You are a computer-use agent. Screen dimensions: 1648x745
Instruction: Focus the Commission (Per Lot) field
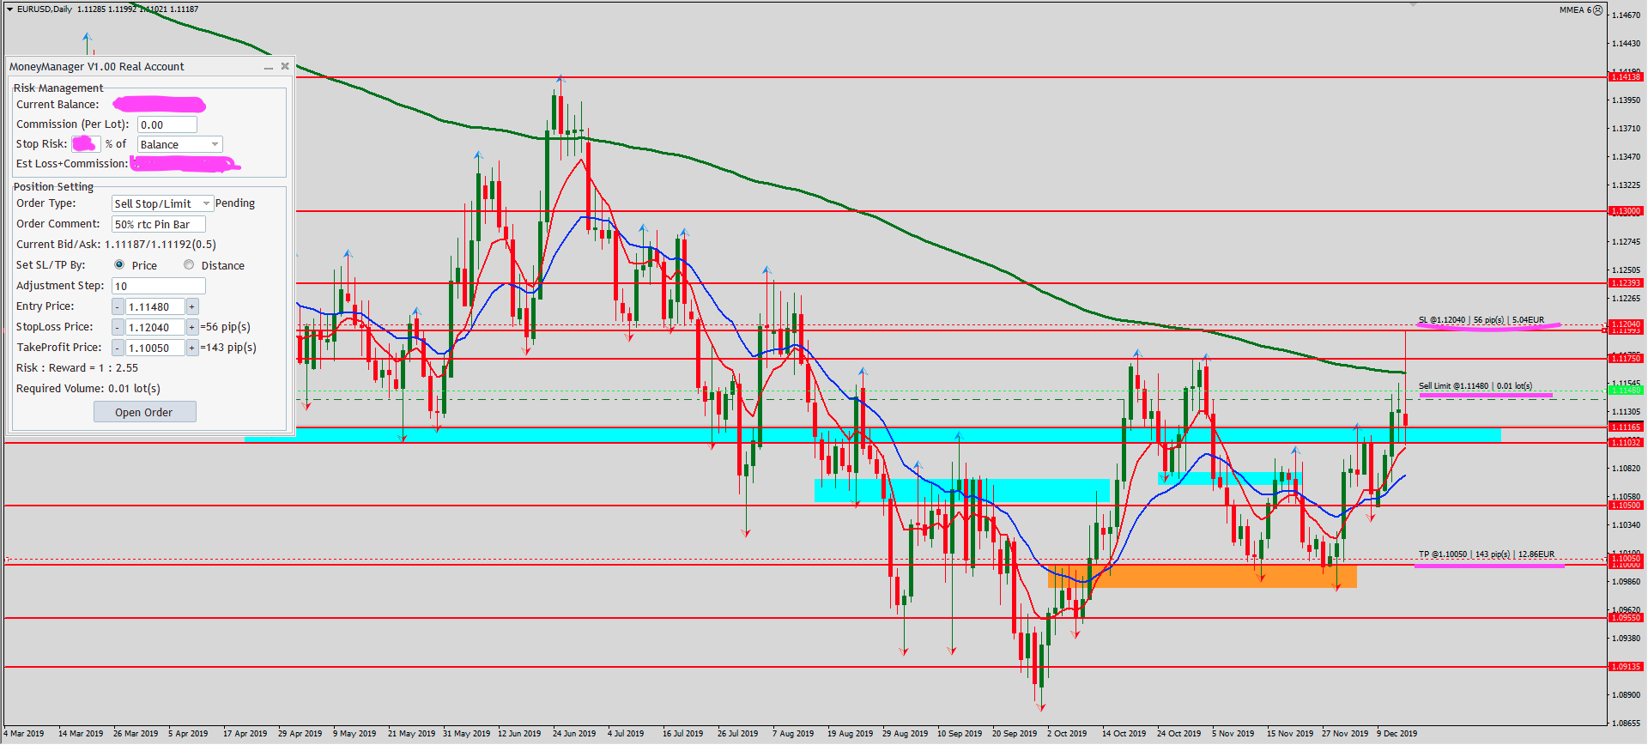click(167, 124)
